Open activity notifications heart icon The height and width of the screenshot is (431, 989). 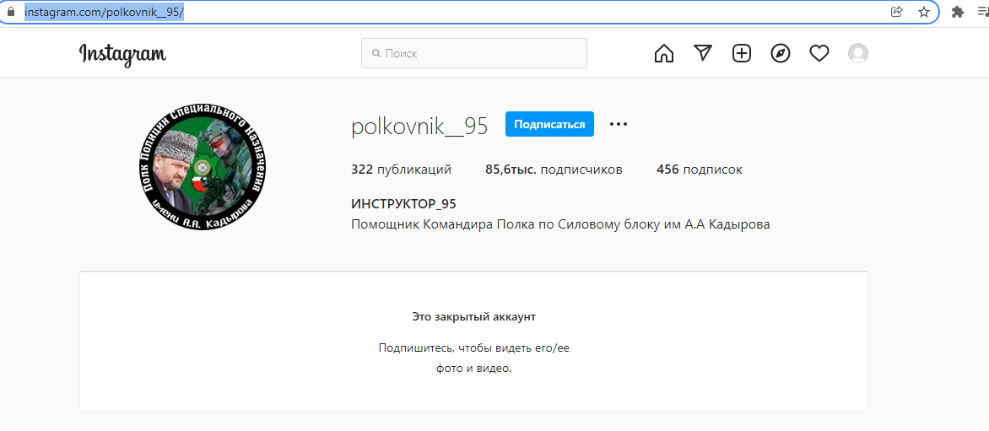(x=819, y=54)
